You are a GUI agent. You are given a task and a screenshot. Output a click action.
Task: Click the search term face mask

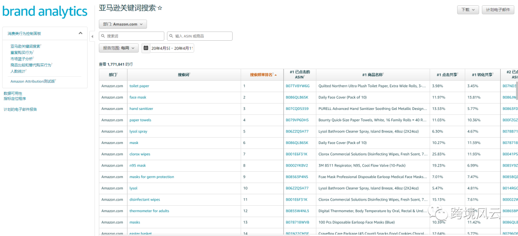138,97
